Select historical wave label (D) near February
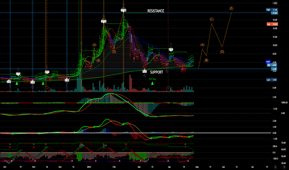 (x=114, y=52)
